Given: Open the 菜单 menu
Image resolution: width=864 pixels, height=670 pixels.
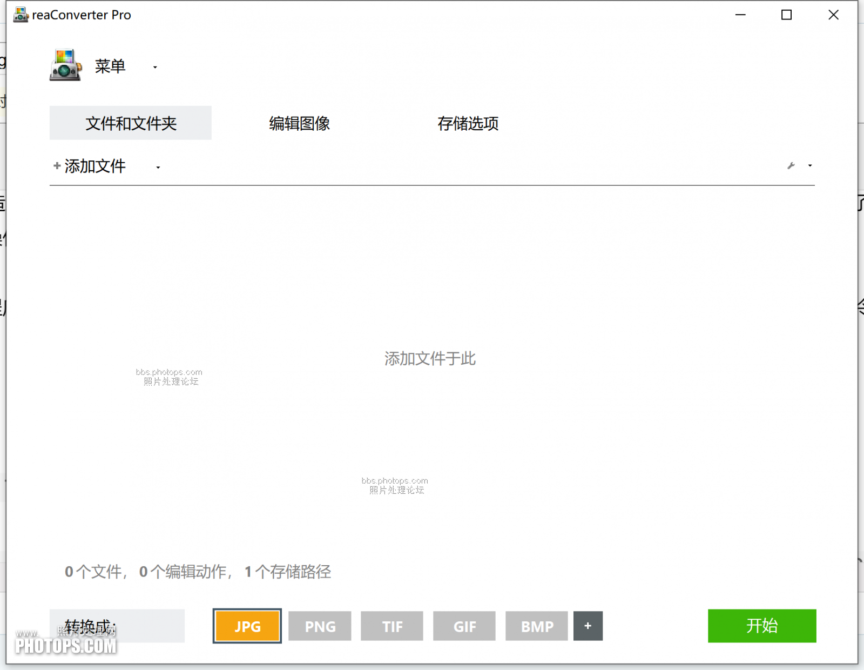Looking at the screenshot, I should (110, 66).
